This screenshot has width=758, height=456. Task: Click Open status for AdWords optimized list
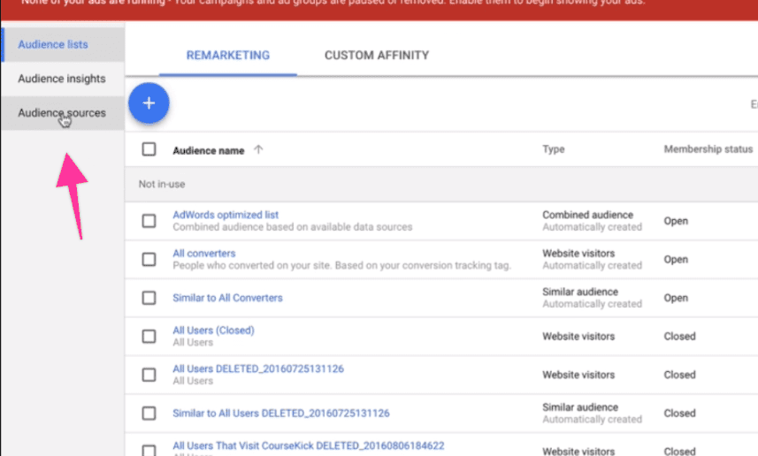coord(676,221)
